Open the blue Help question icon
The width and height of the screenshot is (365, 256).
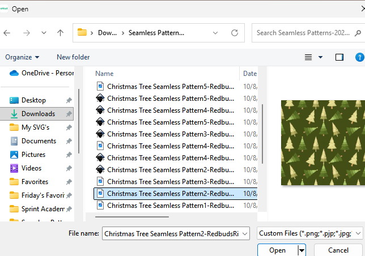[359, 57]
